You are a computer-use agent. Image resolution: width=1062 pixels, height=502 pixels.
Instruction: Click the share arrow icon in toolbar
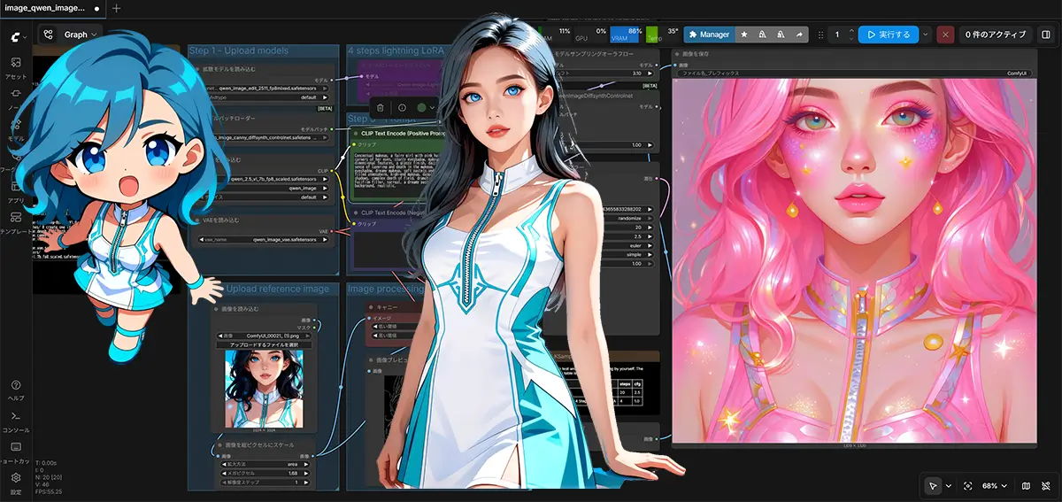799,35
